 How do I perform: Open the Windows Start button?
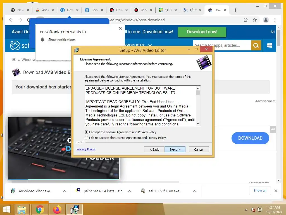click(7, 209)
